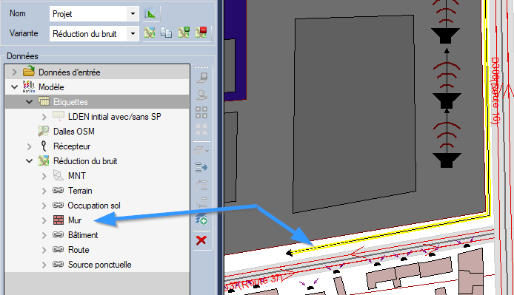Click the add variant icon with green plus

pyautogui.click(x=184, y=33)
